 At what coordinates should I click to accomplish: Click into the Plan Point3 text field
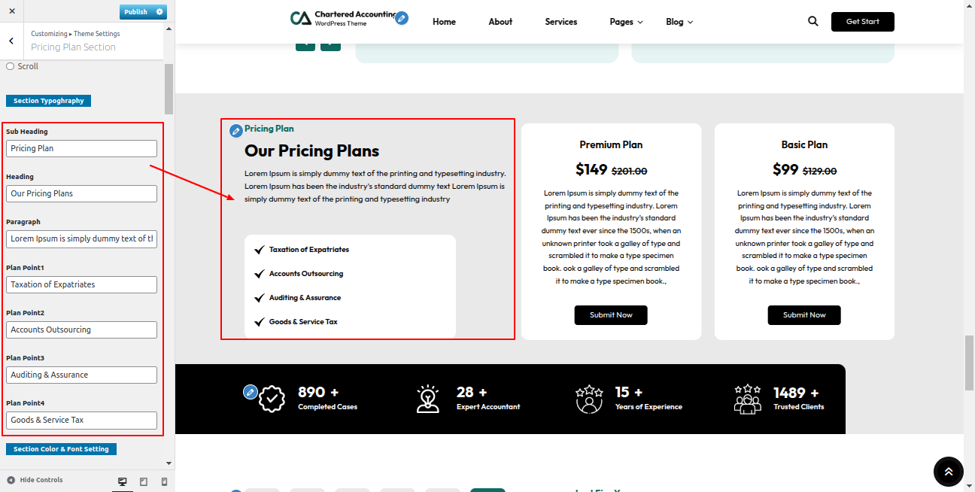coord(81,375)
